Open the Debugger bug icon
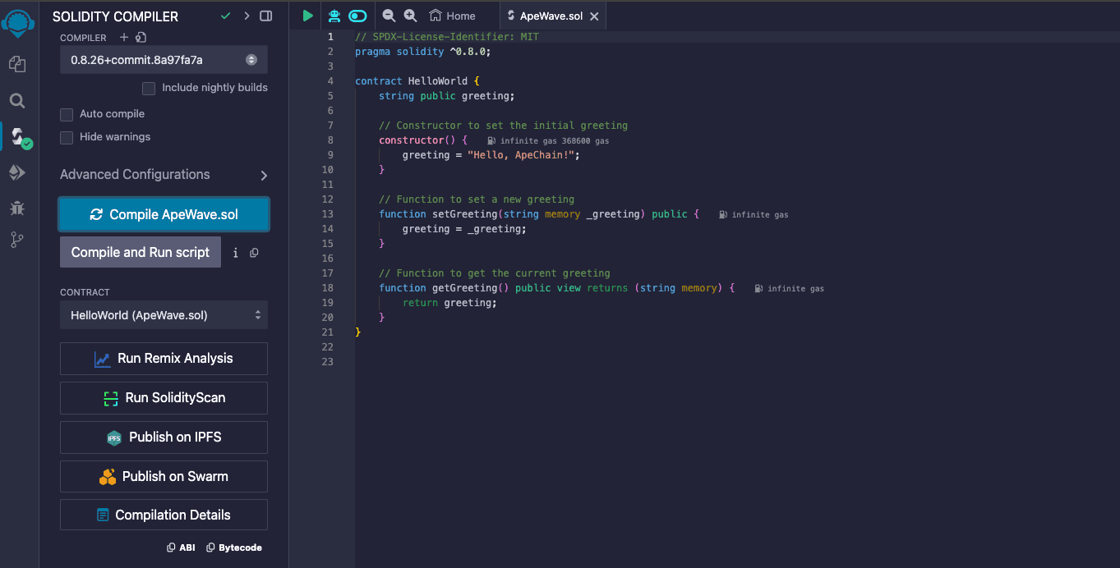This screenshot has height=568, width=1120. point(17,208)
